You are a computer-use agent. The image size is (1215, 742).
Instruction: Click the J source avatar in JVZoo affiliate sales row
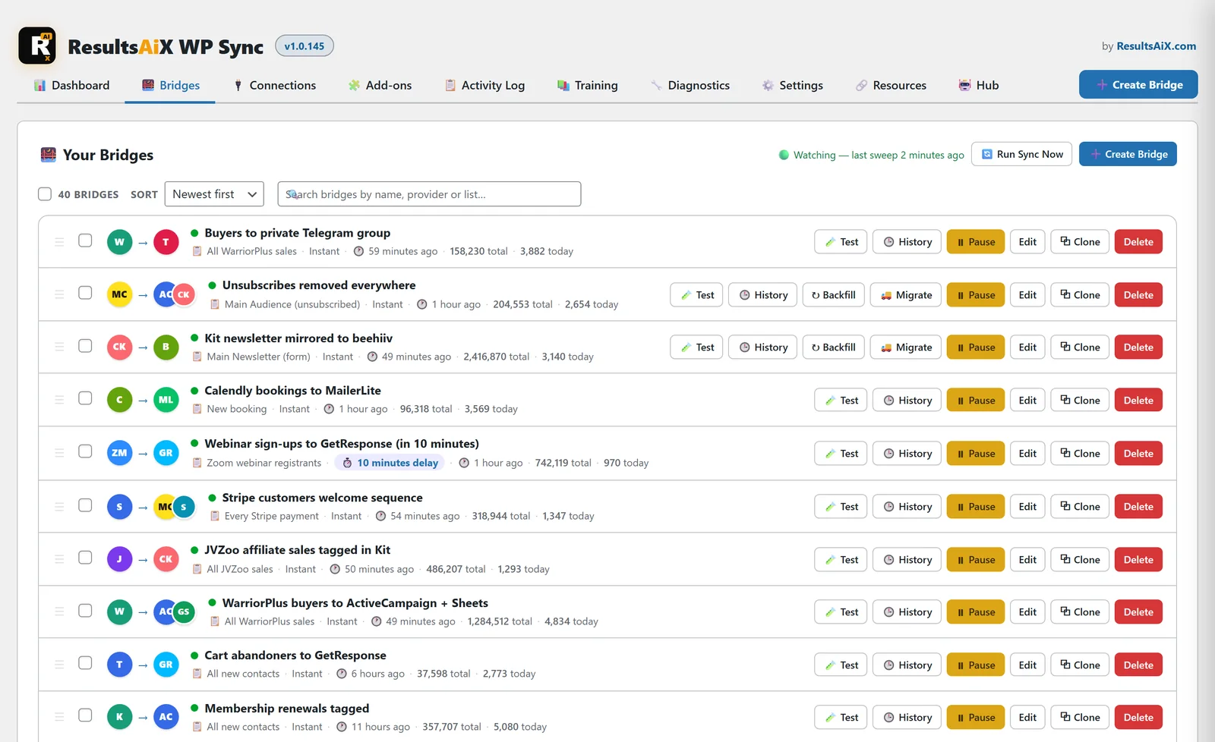coord(119,559)
